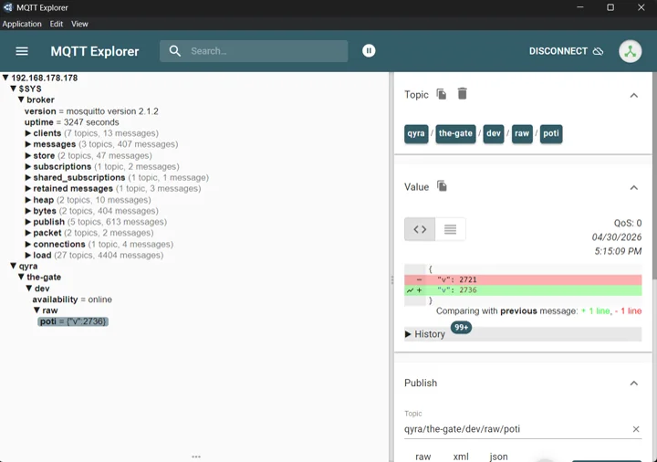This screenshot has height=462, width=657.
Task: Expand the load node
Action: tap(28, 255)
